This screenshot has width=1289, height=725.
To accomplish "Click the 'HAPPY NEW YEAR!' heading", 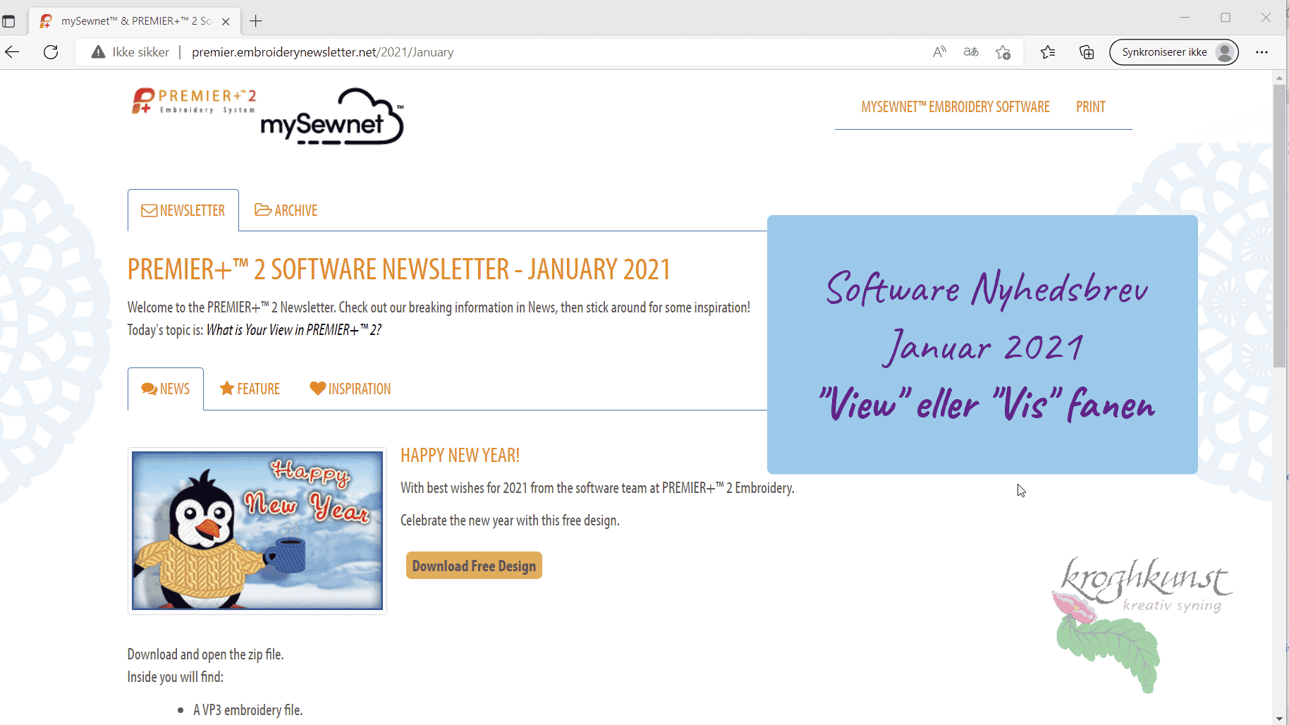I will click(x=460, y=456).
